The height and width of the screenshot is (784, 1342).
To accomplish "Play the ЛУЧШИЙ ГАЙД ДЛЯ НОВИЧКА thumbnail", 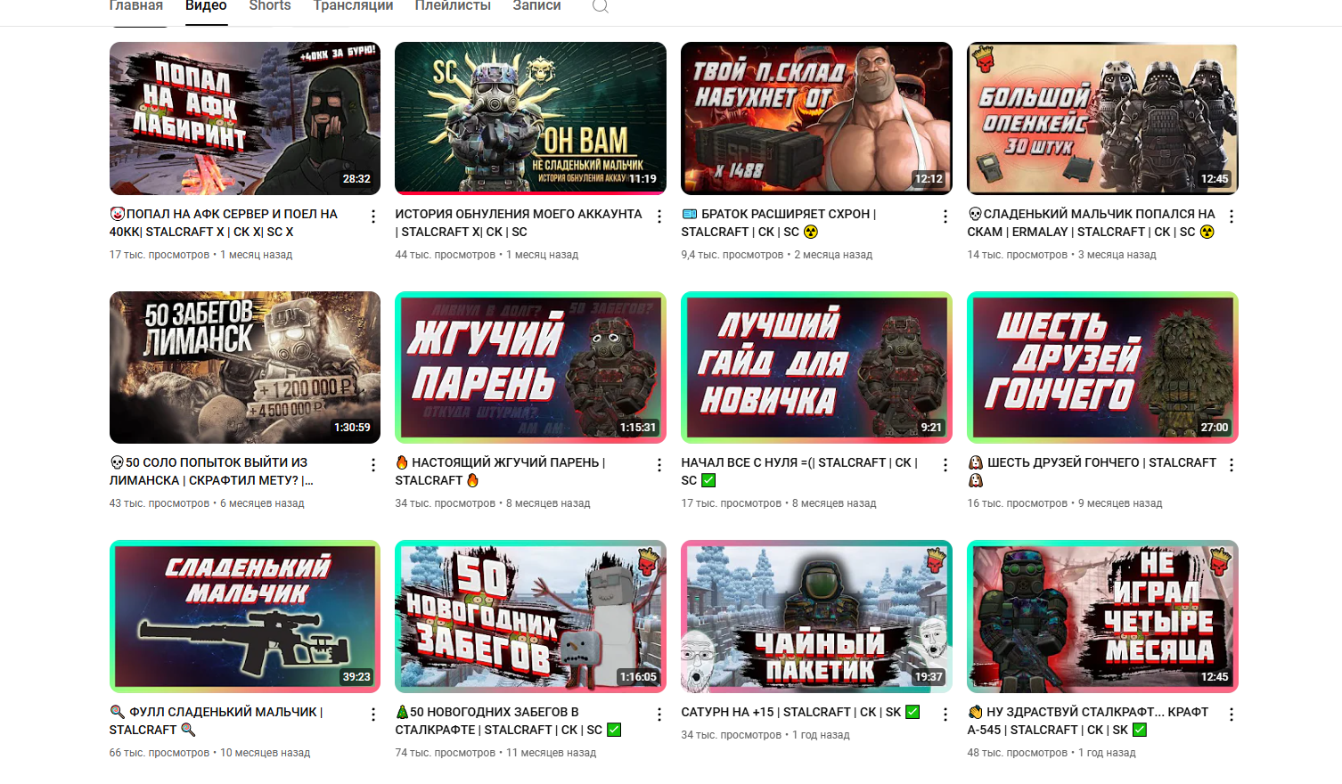I will click(x=816, y=367).
